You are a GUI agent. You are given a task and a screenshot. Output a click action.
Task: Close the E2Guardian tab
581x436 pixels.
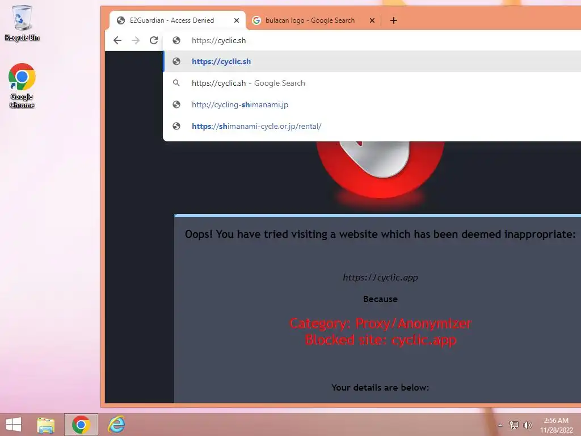click(x=237, y=20)
